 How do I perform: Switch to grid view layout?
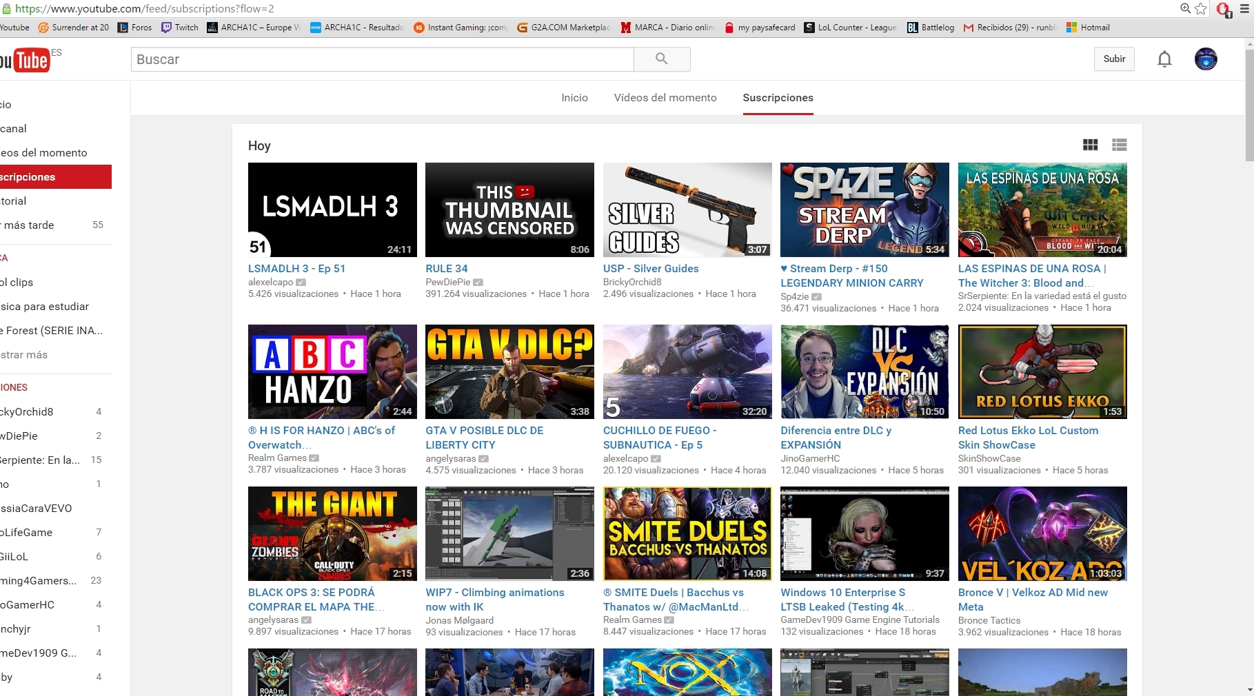coord(1090,145)
